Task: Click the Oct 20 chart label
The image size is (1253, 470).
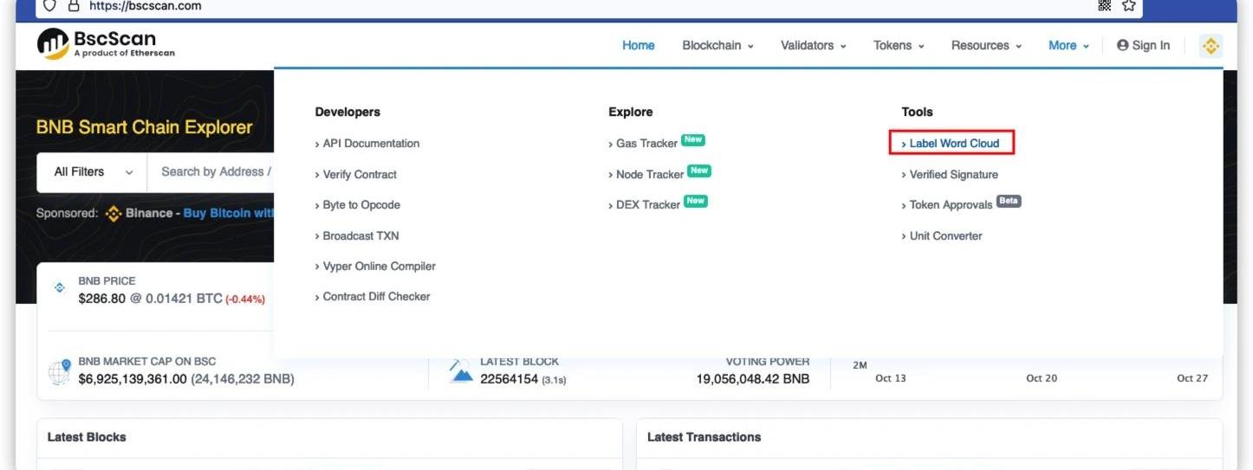Action: click(1042, 378)
